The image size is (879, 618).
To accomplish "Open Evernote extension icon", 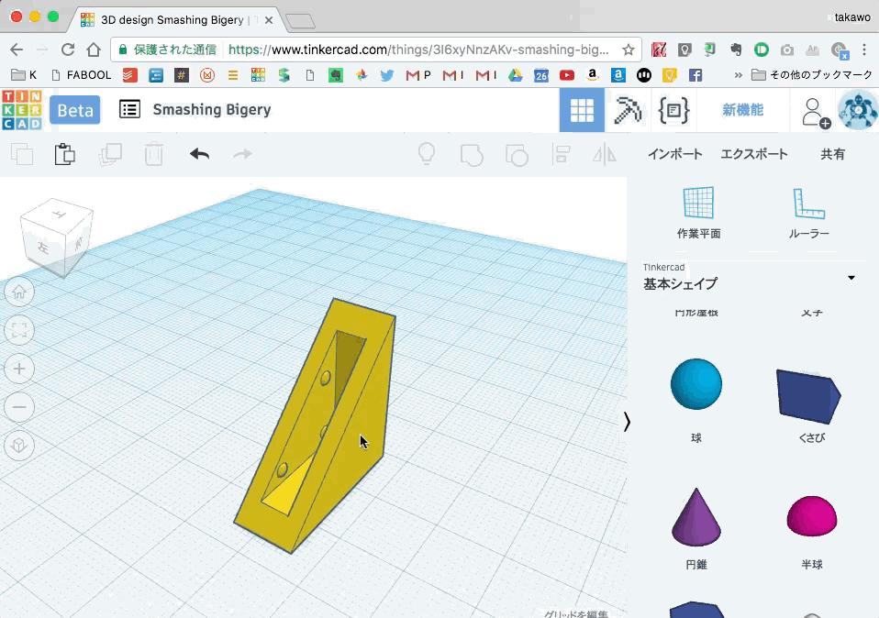I will [x=736, y=50].
